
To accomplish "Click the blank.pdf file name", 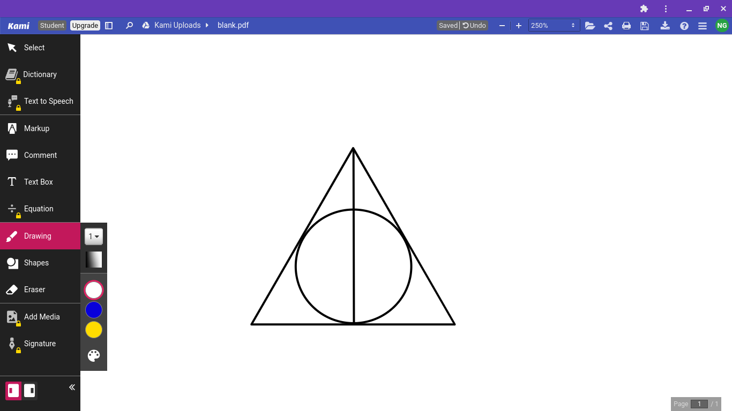I will [x=233, y=25].
